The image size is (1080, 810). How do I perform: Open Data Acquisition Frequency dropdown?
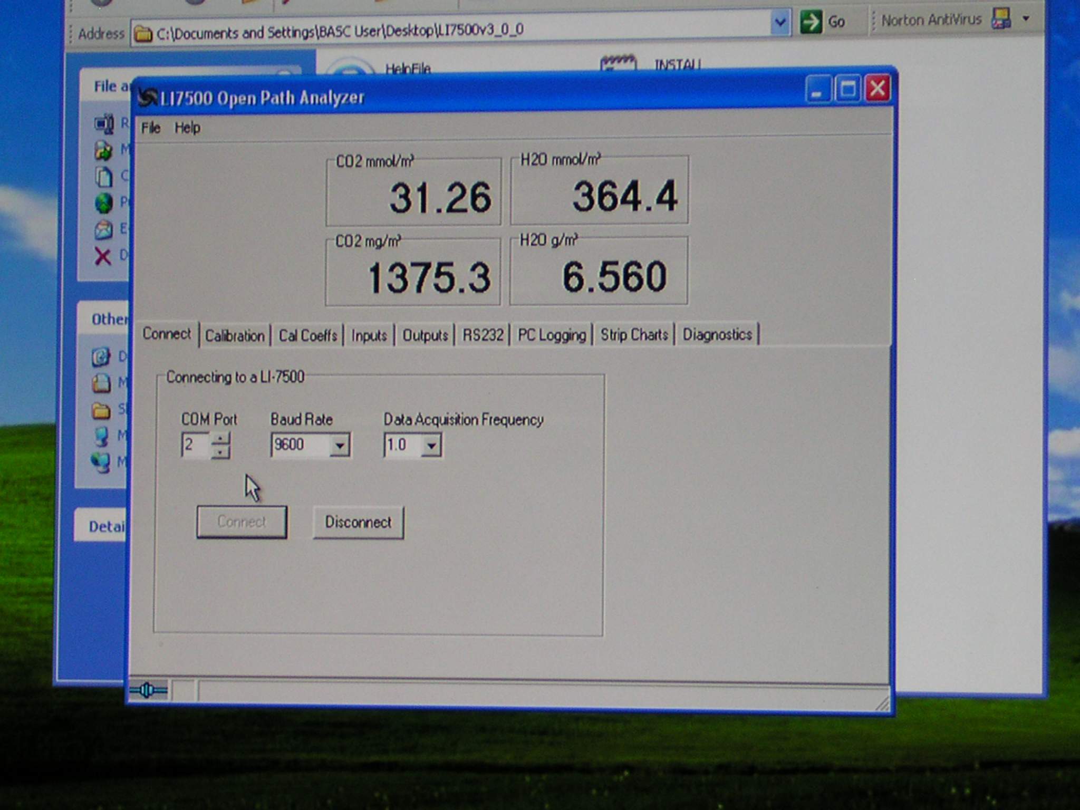pos(431,446)
